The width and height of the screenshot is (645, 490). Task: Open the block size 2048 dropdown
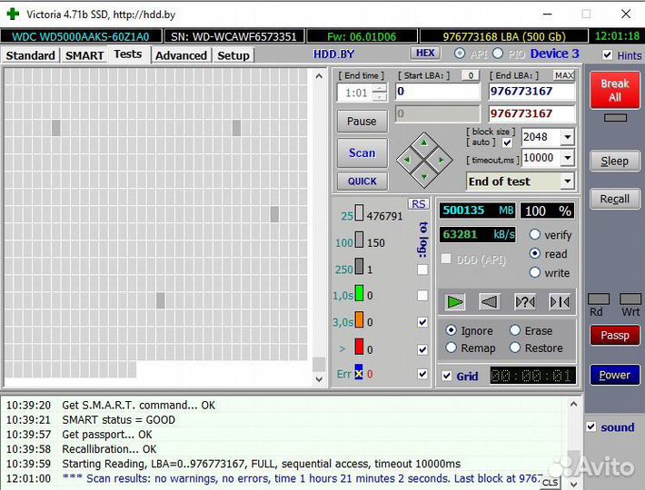point(568,137)
